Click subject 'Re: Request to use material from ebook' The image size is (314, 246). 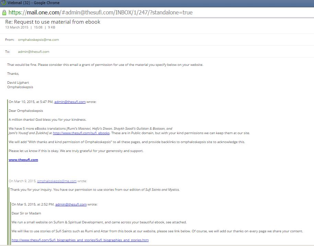pyautogui.click(x=53, y=22)
